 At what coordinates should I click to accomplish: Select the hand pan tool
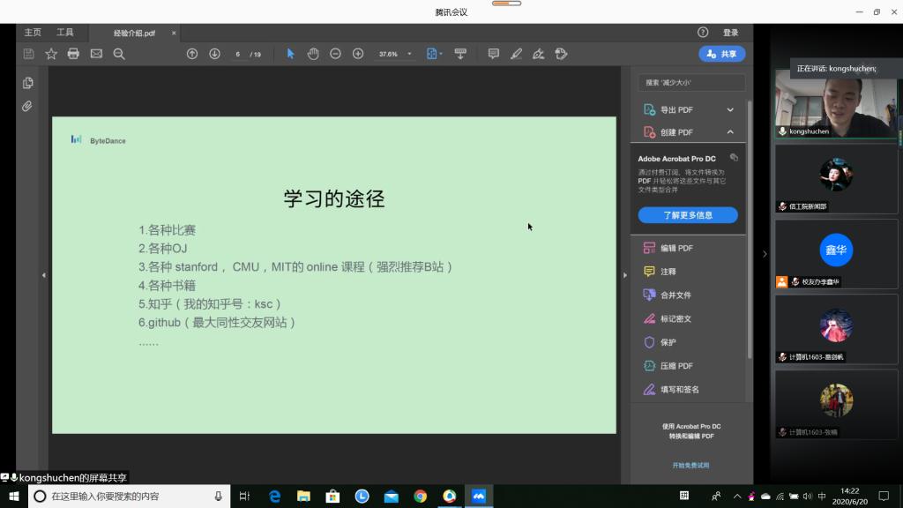[x=313, y=54]
